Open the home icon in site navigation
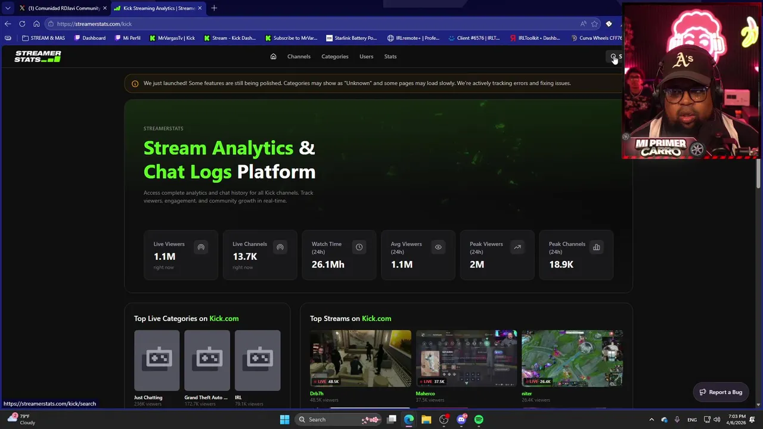The image size is (763, 429). click(x=273, y=57)
